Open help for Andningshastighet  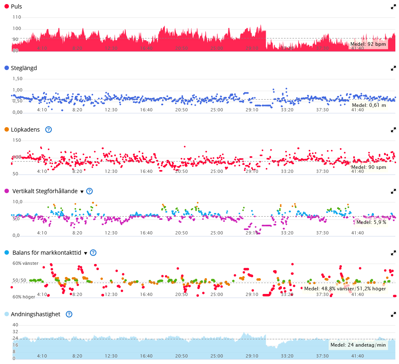[x=69, y=314]
